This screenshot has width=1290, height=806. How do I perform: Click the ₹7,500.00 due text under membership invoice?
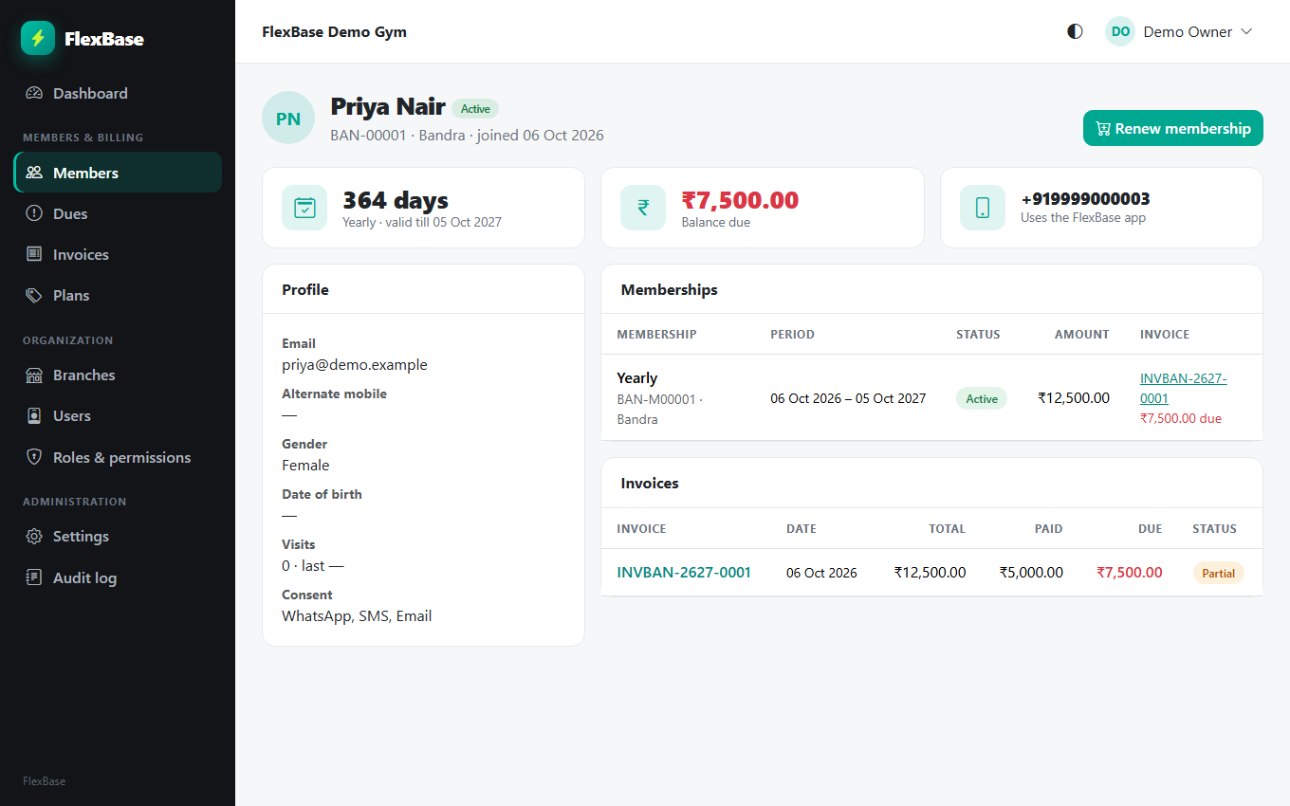pyautogui.click(x=1181, y=418)
